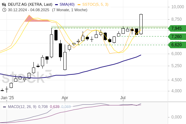This screenshot has width=186, height=124.
Task: Click the Jan '25 label on time axis
Action: [x=7, y=98]
